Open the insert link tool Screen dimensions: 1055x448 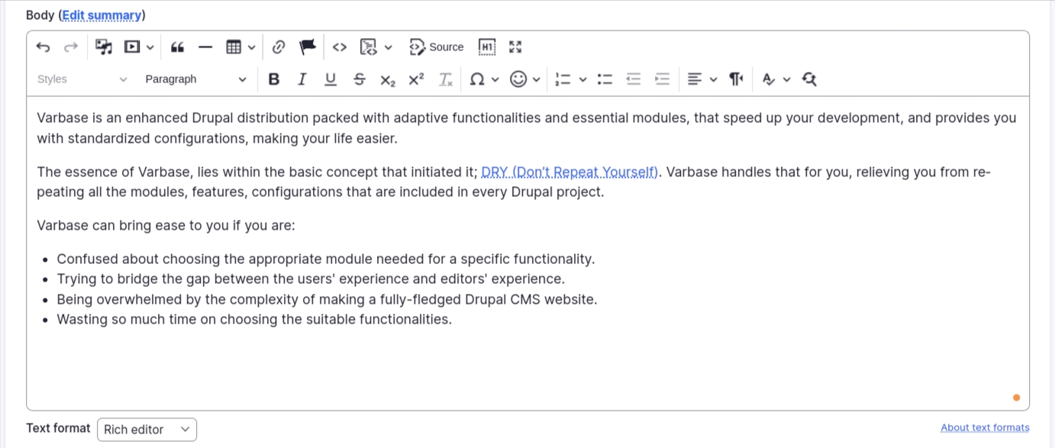coord(279,47)
